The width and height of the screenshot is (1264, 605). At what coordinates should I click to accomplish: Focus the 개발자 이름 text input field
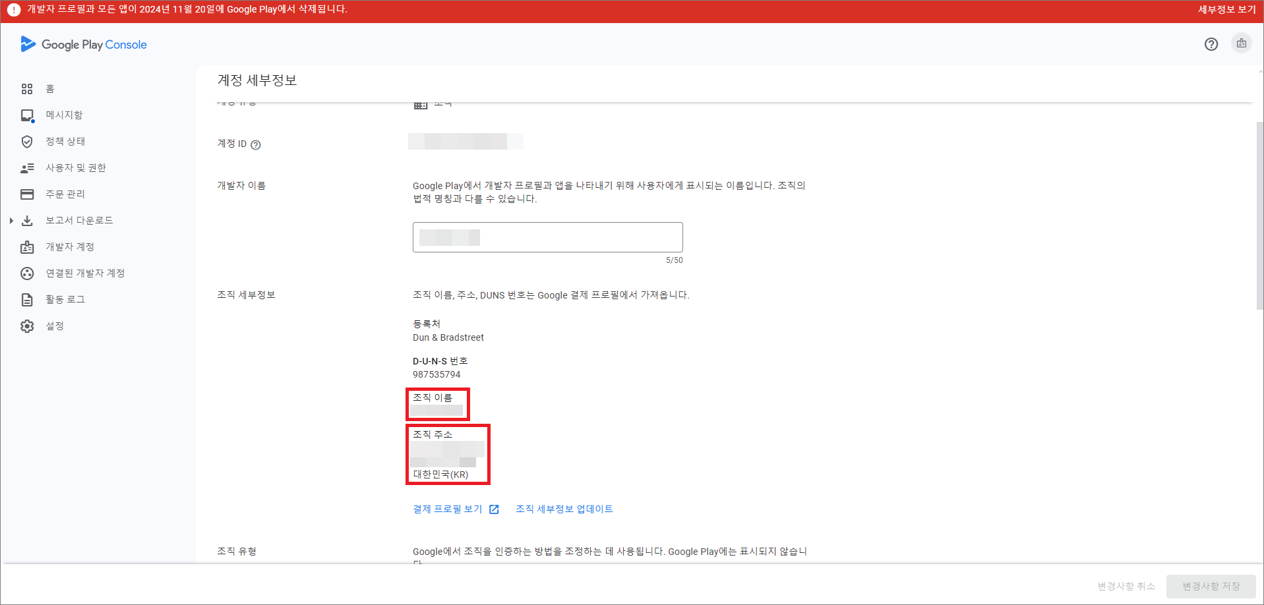coord(548,237)
